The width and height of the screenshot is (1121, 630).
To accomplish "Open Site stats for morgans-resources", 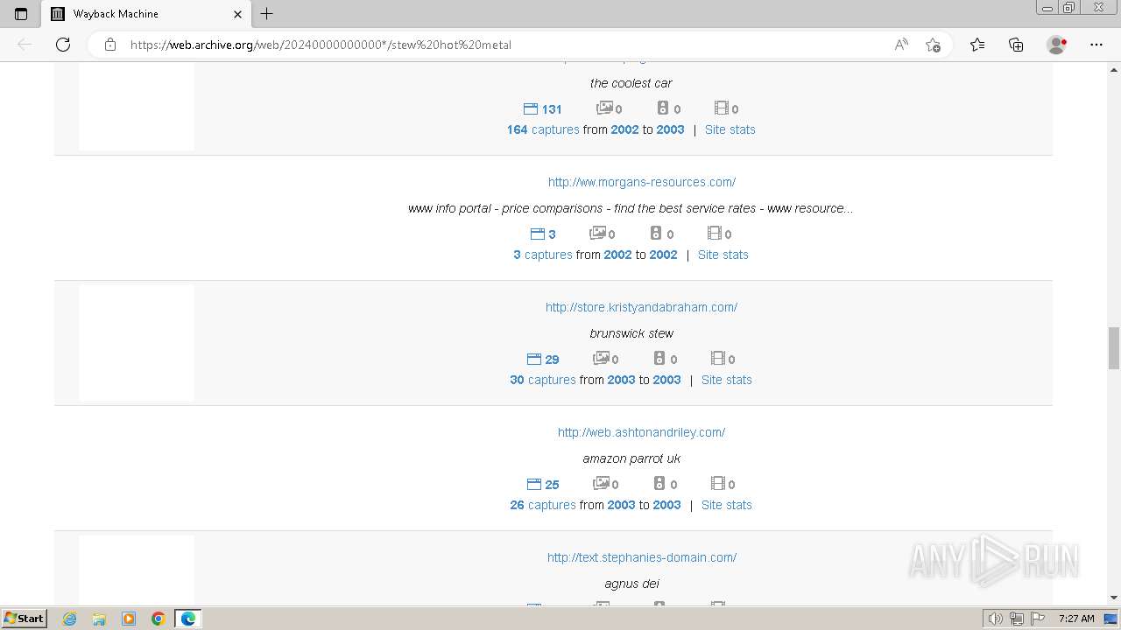I will [x=723, y=255].
